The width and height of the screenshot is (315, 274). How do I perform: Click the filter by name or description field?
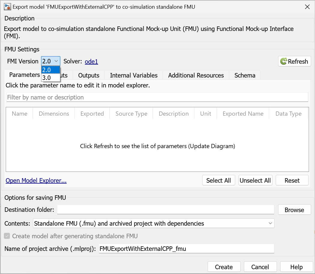pyautogui.click(x=157, y=97)
